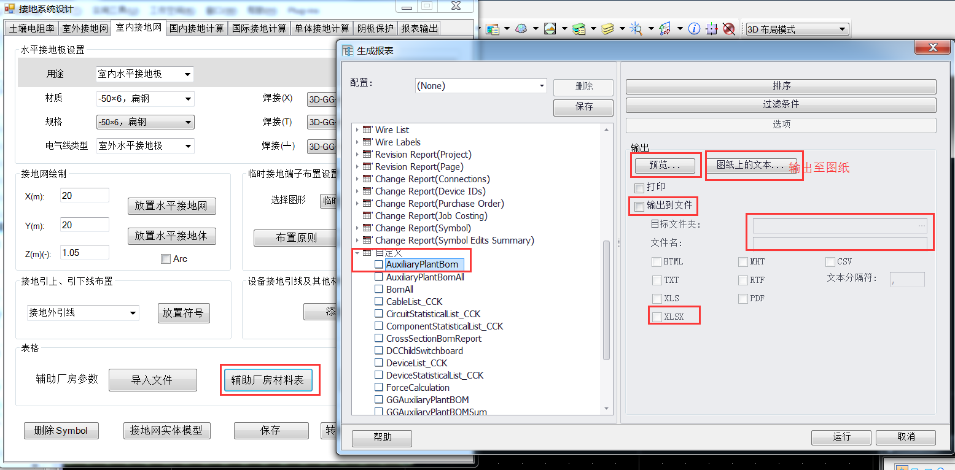This screenshot has width=955, height=470.
Task: Click the green layers with list icon
Action: pyautogui.click(x=579, y=29)
